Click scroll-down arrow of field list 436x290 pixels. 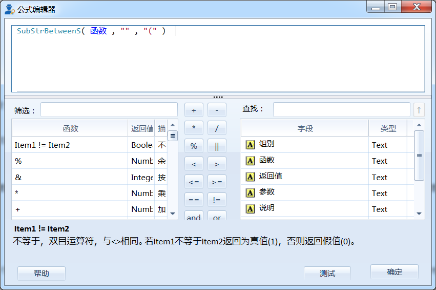(x=419, y=214)
